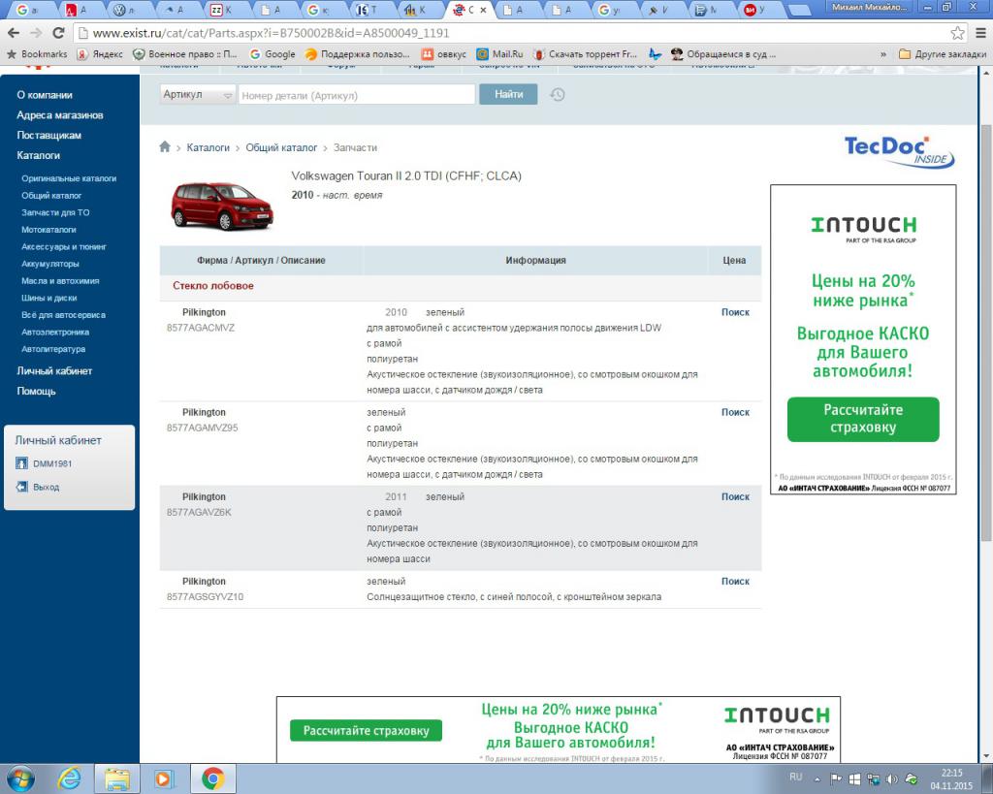
Task: Select Всё для автосервиса link
Action: click(x=63, y=315)
